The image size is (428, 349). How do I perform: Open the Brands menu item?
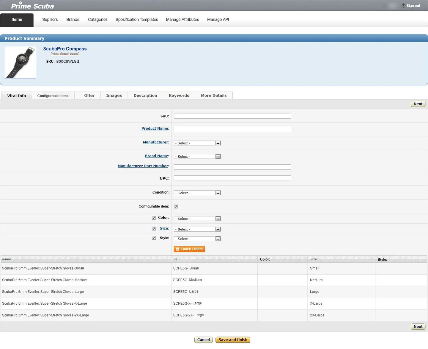pos(73,20)
